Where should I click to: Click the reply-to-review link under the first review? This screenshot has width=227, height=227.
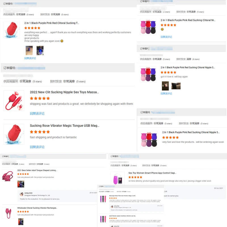pos(30,58)
